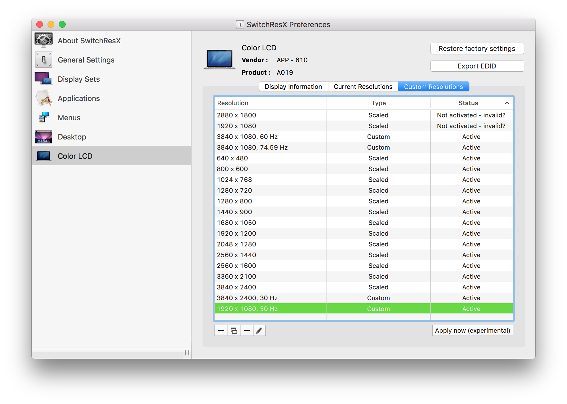Open Applications in the sidebar
Viewport: 567px width, 404px height.
pyautogui.click(x=78, y=98)
